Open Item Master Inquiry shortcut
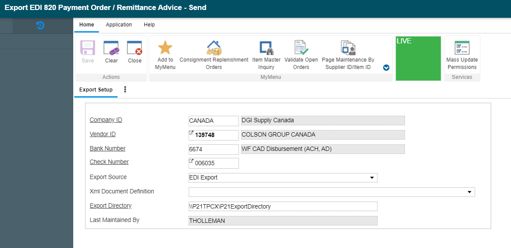 266,49
